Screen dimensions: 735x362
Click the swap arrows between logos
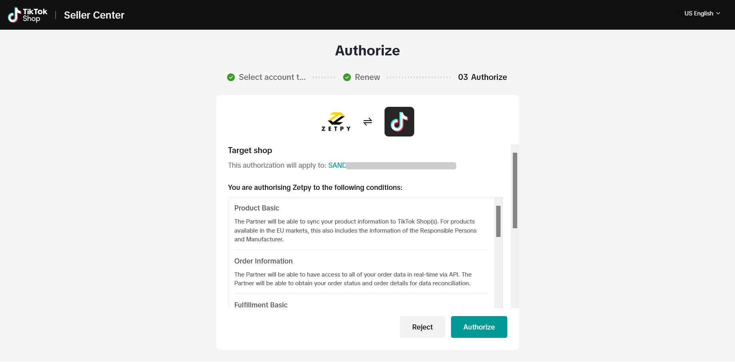click(367, 121)
